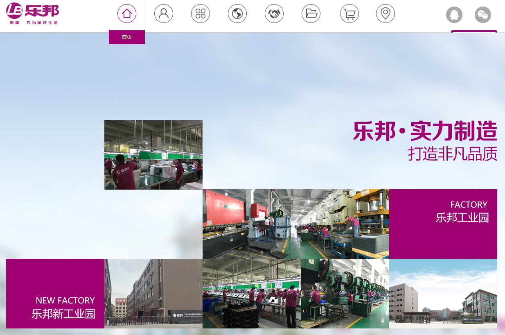This screenshot has height=335, width=505.
Task: Open the WeChat contact icon
Action: tap(483, 15)
